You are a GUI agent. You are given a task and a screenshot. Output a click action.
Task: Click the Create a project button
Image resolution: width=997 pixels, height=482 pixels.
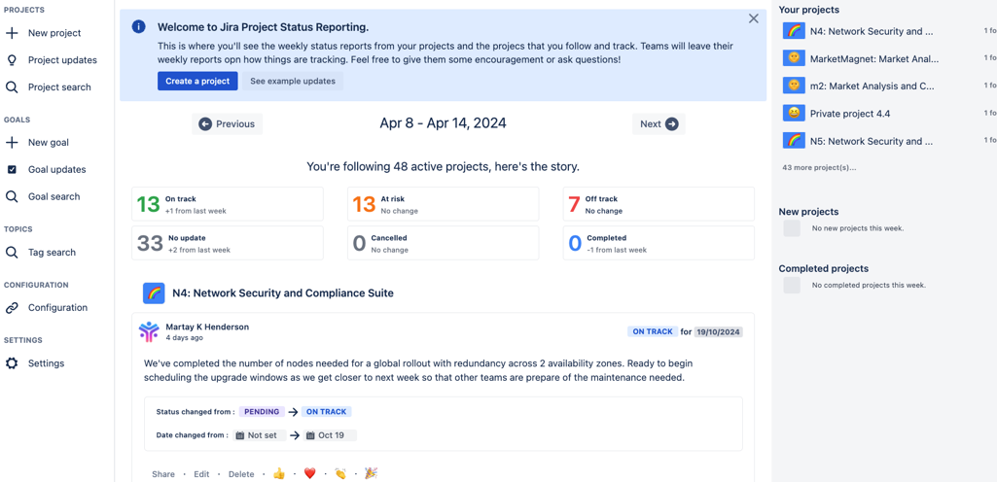197,82
